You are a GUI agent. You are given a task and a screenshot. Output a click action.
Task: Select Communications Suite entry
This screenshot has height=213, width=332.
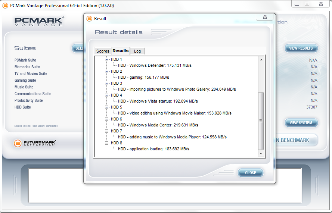click(x=32, y=94)
